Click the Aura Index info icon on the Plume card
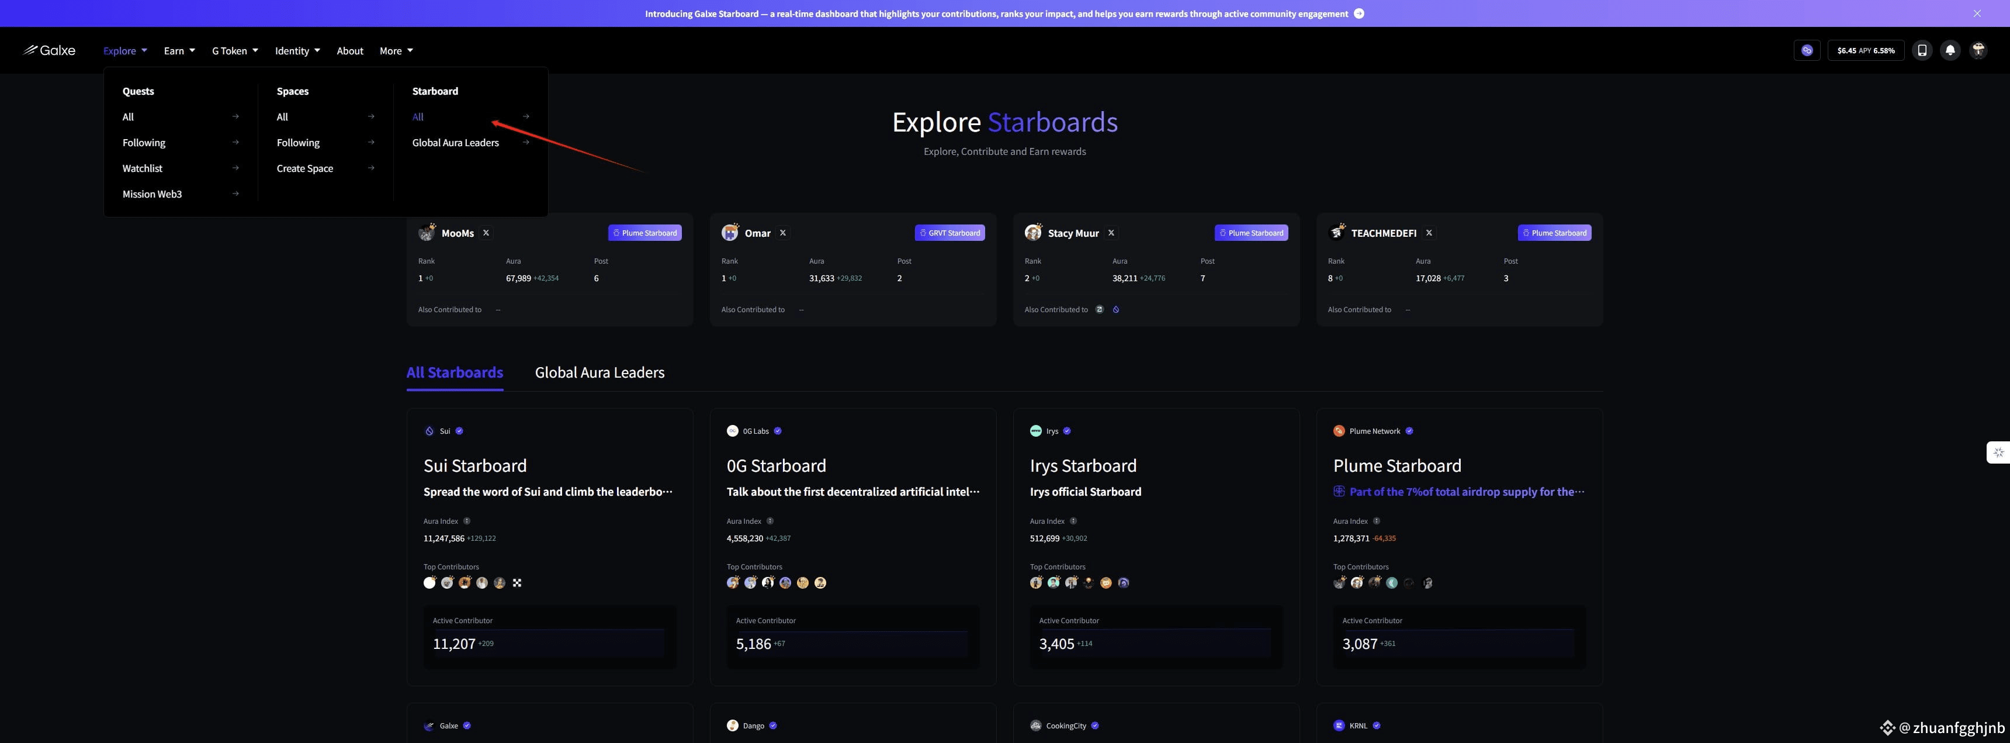The image size is (2010, 743). pyautogui.click(x=1377, y=521)
